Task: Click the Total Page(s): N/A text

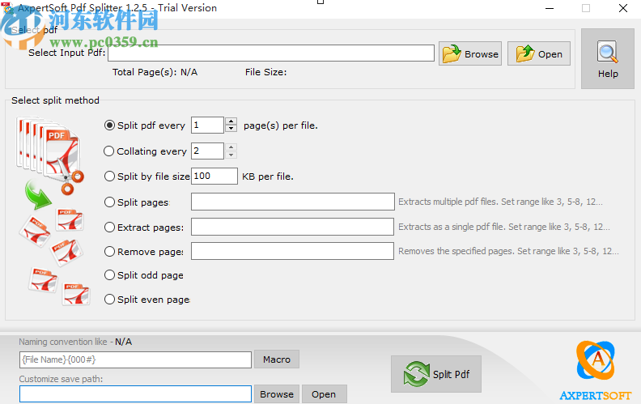Action: click(x=155, y=72)
